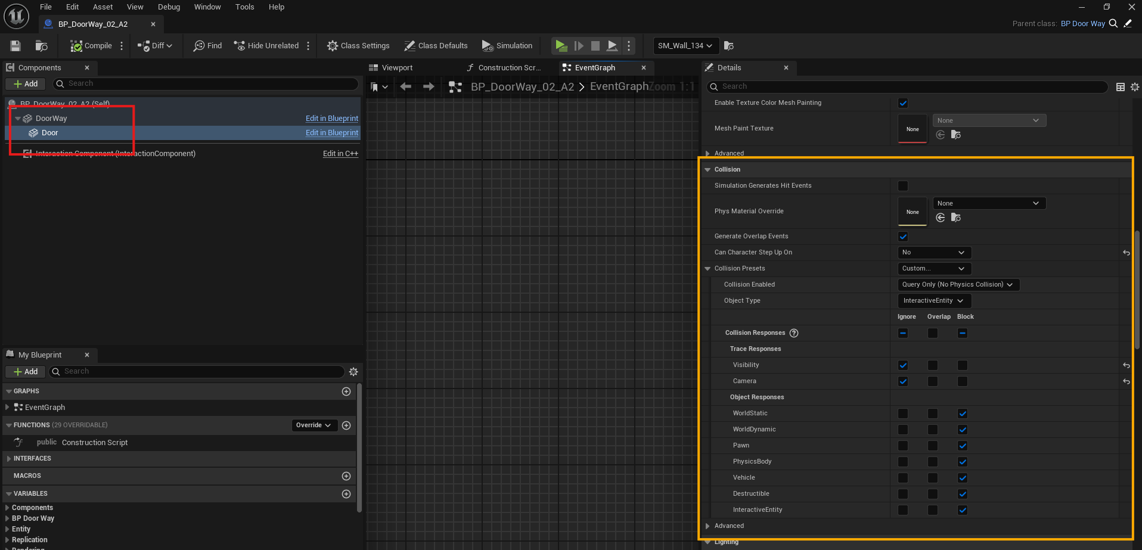Check Overlap for Camera trace response
Viewport: 1142px width, 550px height.
click(x=933, y=381)
